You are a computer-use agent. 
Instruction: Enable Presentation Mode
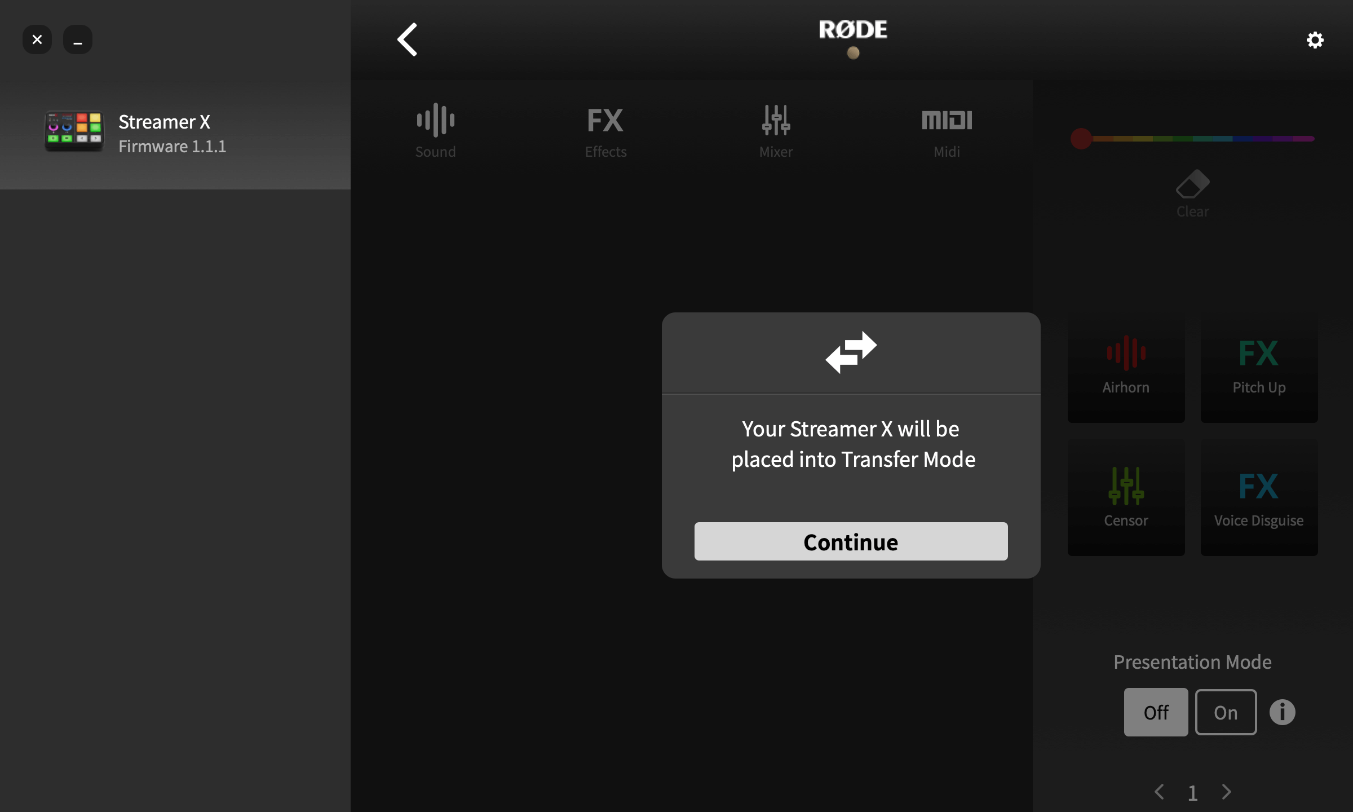(1226, 712)
